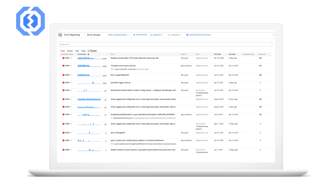Click issue link icon for Traceback error row
The image size is (326, 187).
point(260,66)
